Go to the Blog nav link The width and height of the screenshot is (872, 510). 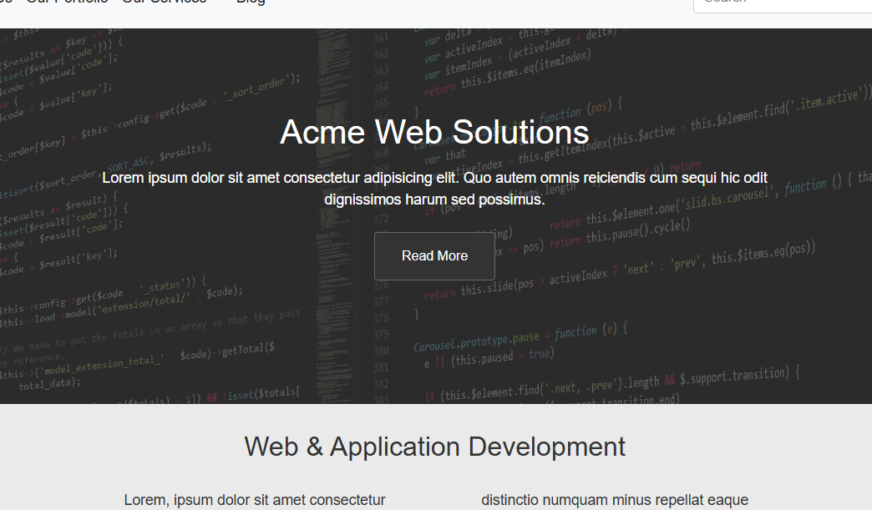point(251,3)
